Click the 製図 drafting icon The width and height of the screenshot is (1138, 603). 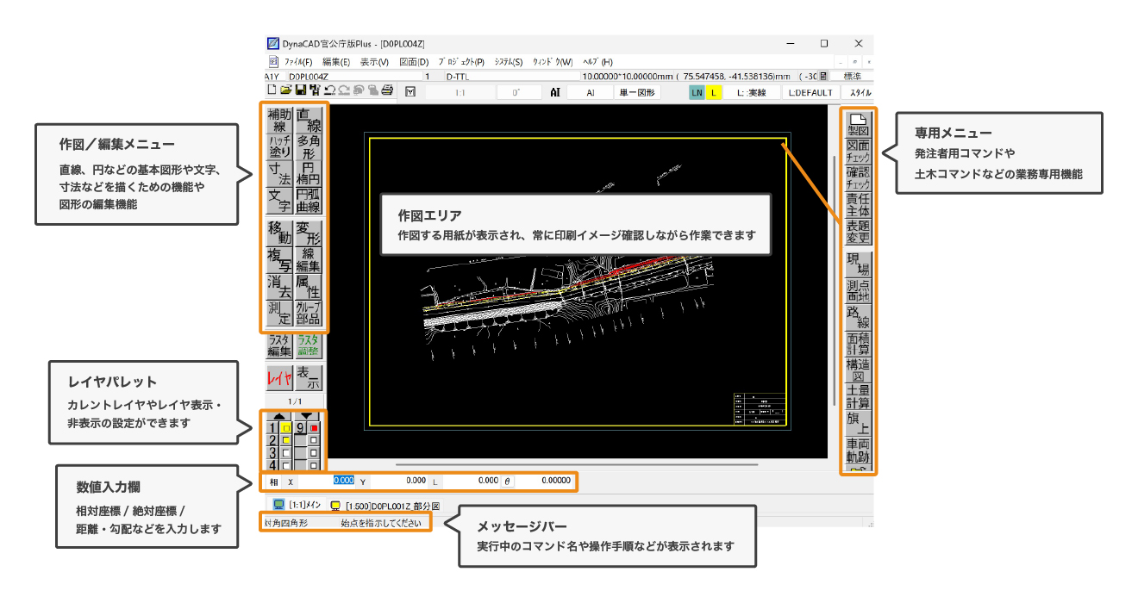pos(858,125)
